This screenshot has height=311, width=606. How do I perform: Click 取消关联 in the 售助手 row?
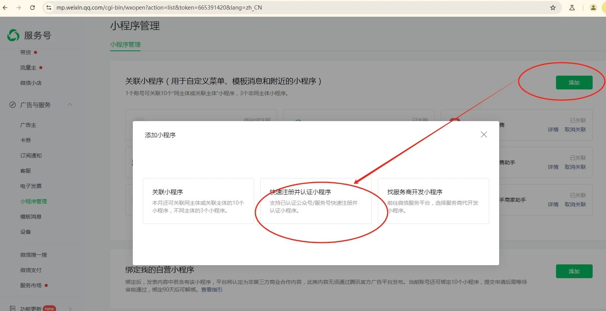(x=575, y=167)
